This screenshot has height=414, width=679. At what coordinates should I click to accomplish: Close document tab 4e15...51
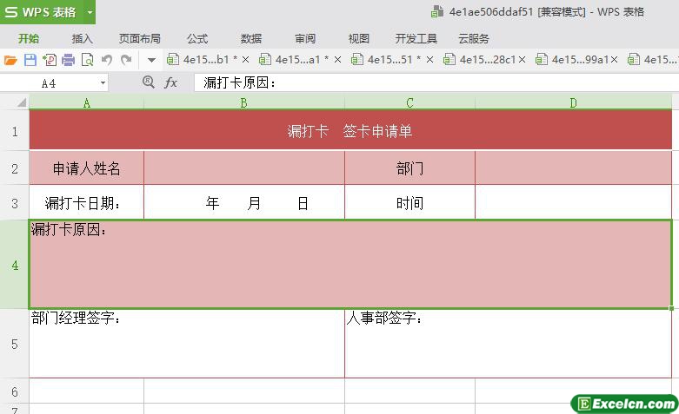tap(430, 60)
